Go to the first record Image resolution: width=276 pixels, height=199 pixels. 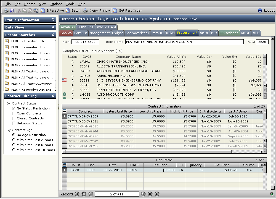coord(77,194)
